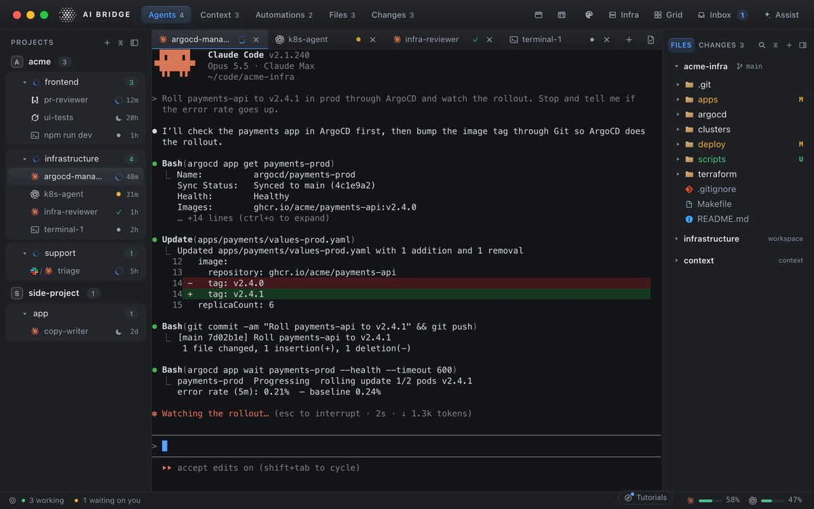Click the git branch main indicator
The height and width of the screenshot is (509, 814).
click(x=750, y=67)
